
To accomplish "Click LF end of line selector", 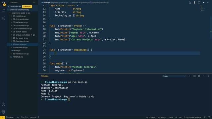I will [176, 117].
